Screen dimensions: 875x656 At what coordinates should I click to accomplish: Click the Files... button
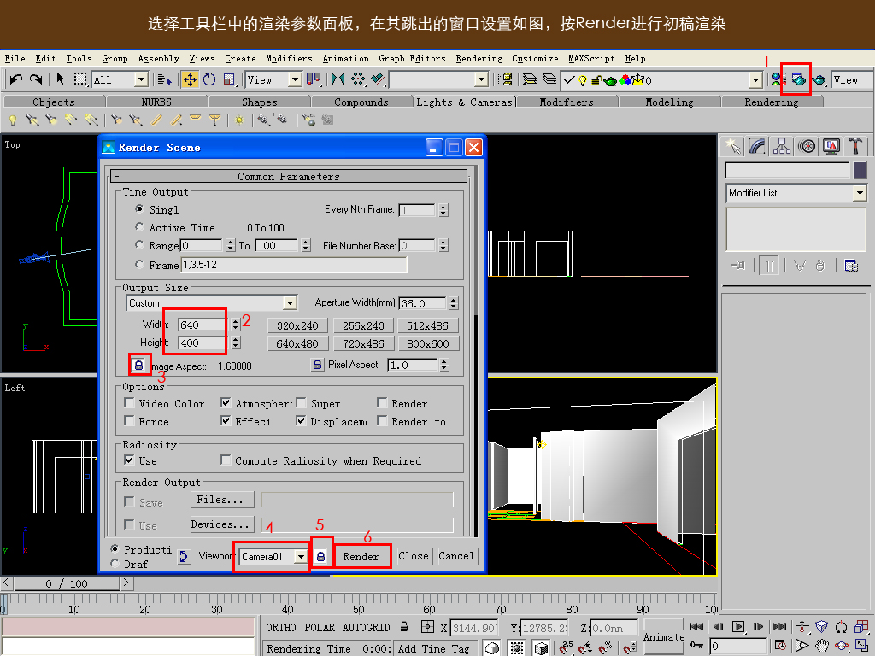coord(222,500)
